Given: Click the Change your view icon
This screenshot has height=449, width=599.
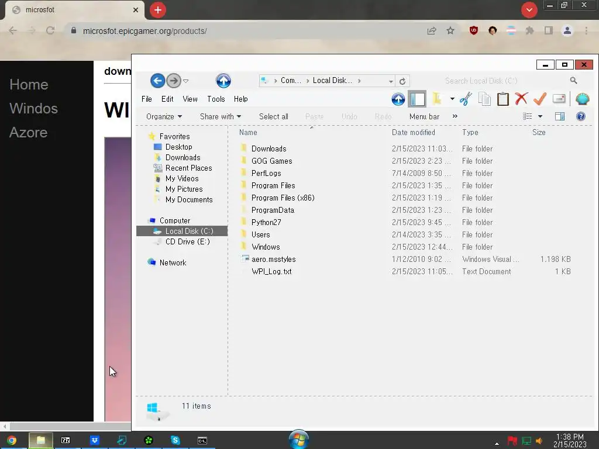Looking at the screenshot, I should tap(527, 116).
